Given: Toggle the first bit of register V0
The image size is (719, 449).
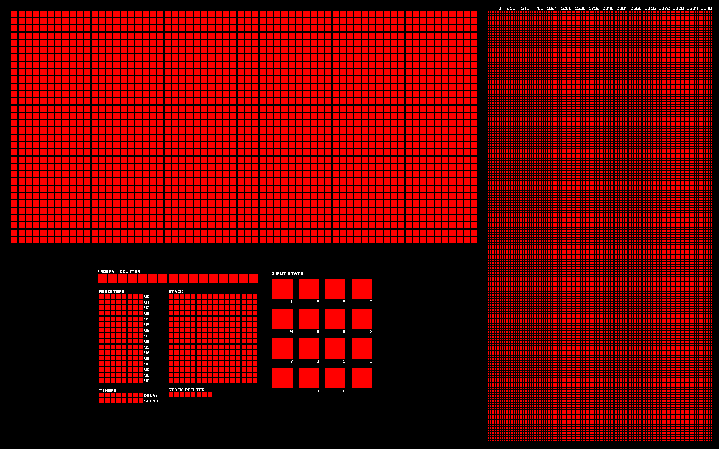Looking at the screenshot, I should click(102, 296).
